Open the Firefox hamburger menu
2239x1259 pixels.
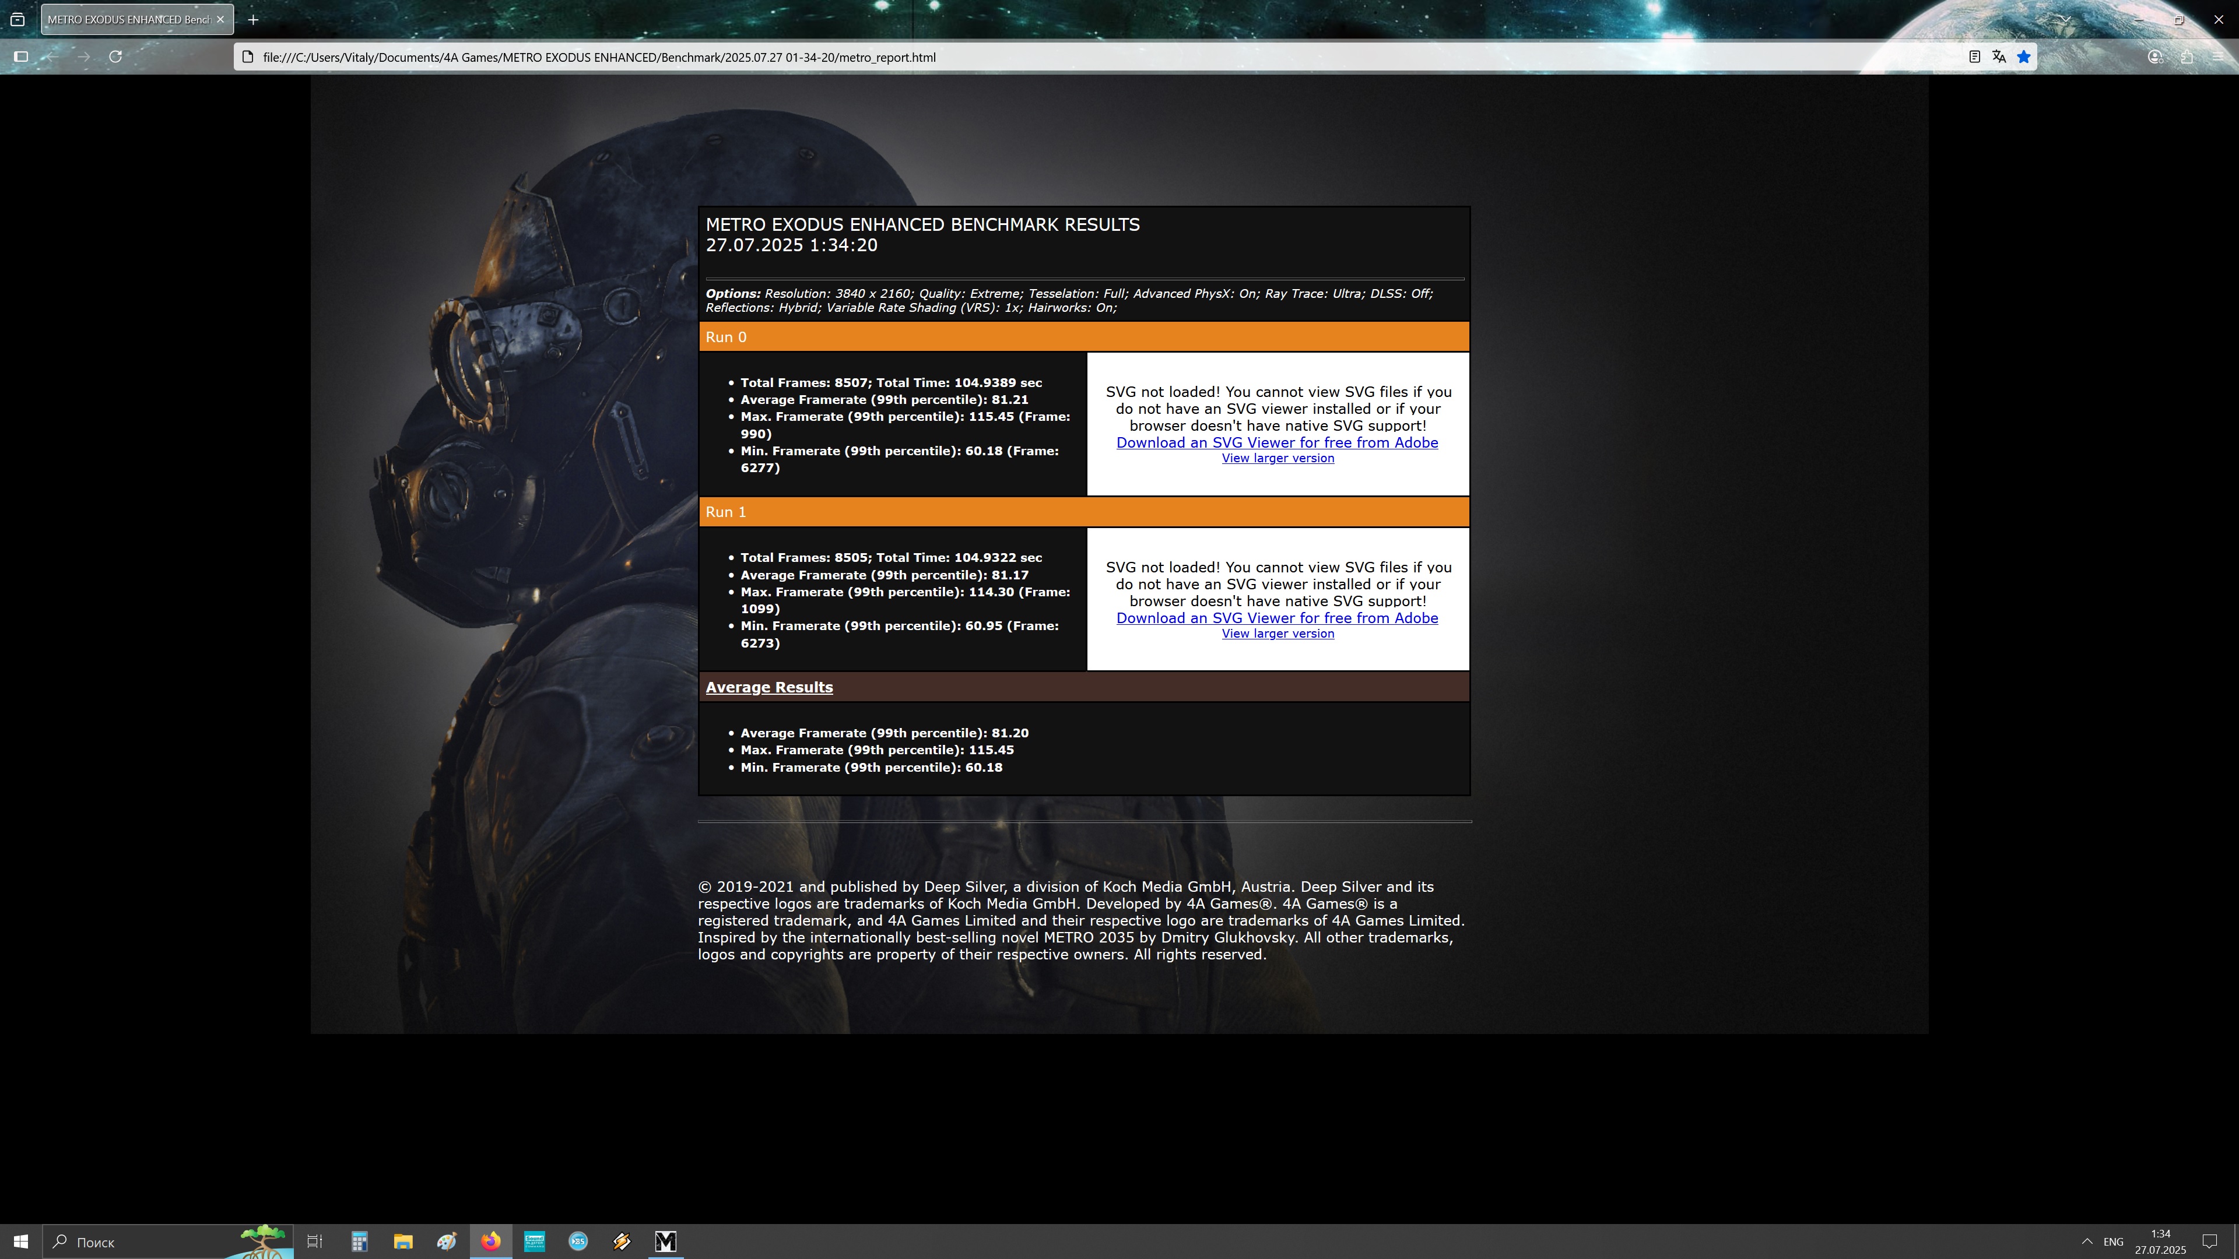point(2218,57)
